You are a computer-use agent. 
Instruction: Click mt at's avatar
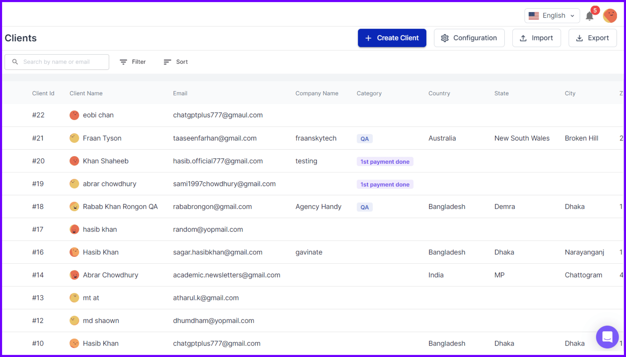point(74,298)
